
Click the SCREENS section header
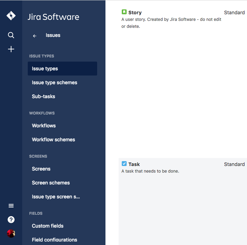(38, 156)
